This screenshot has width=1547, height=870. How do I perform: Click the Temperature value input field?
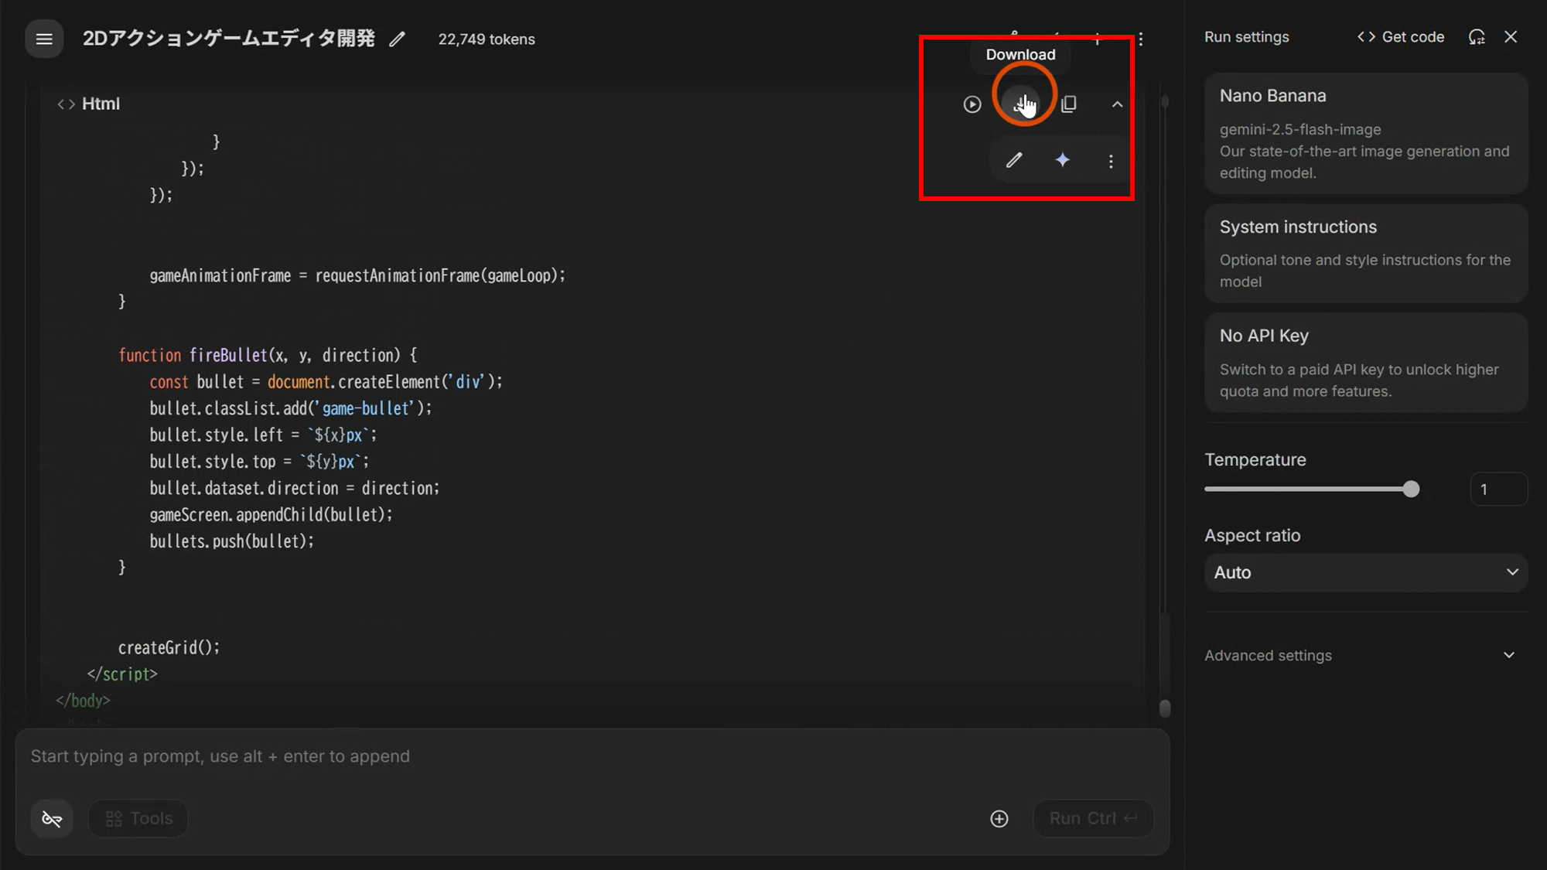pos(1498,489)
